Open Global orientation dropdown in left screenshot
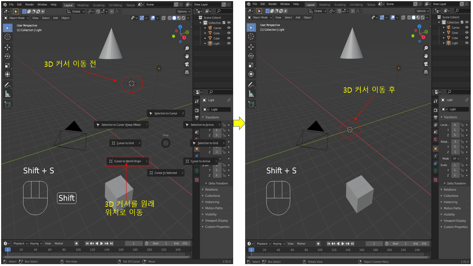 (x=76, y=11)
